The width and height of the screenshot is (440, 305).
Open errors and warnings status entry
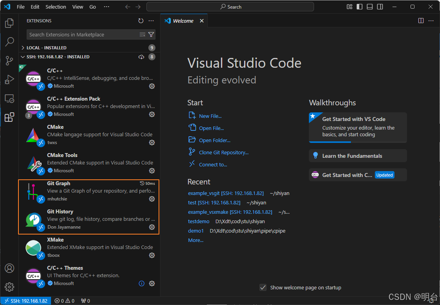64,301
